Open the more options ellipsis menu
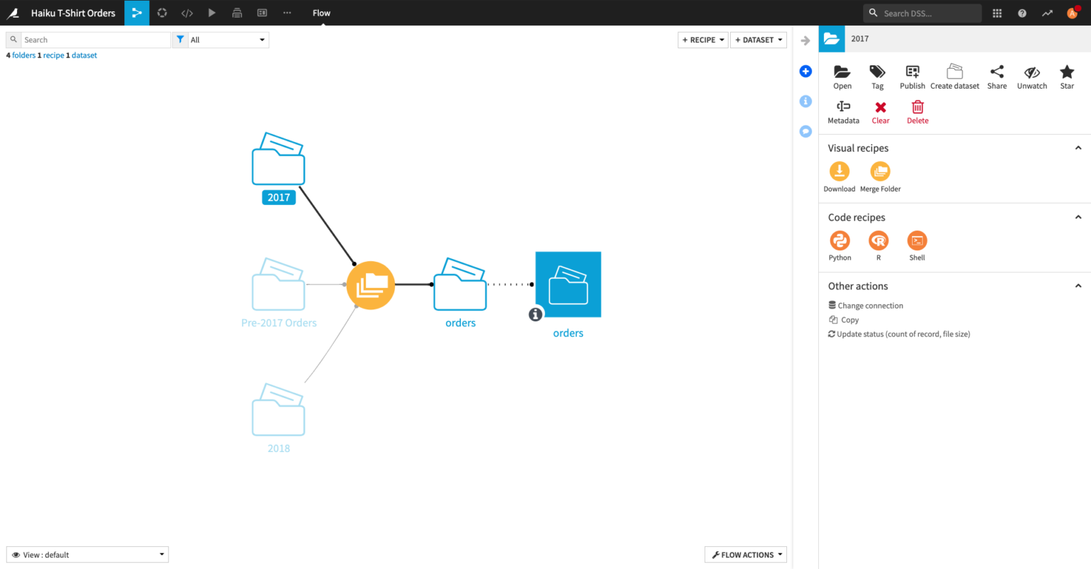The width and height of the screenshot is (1091, 569). coord(287,13)
